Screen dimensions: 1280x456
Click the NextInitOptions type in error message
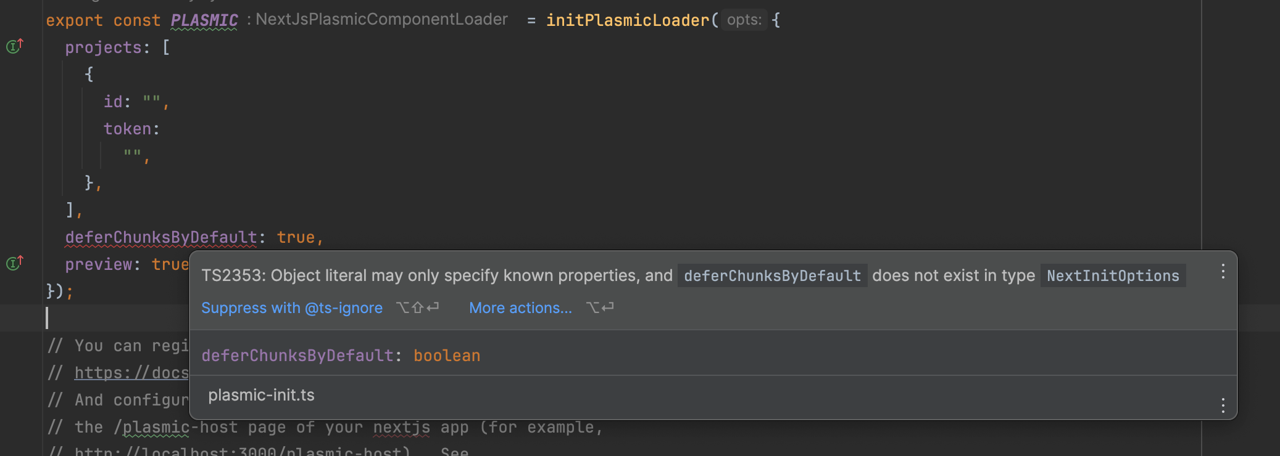coord(1112,276)
